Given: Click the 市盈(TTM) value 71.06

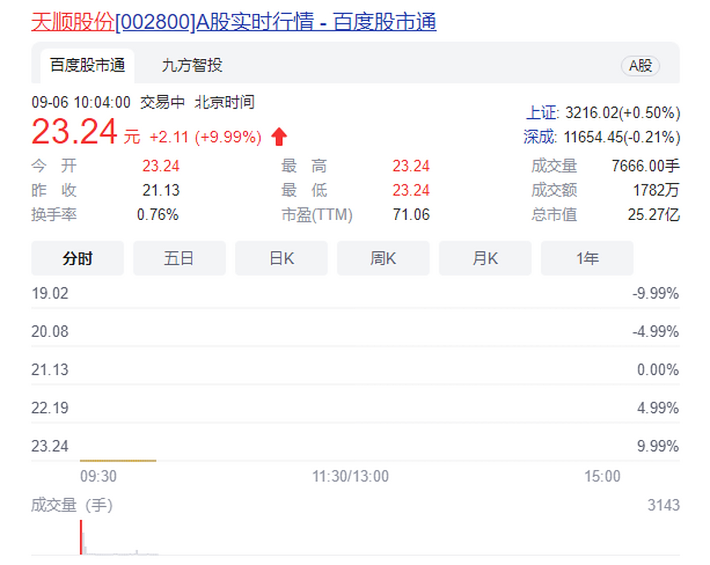Looking at the screenshot, I should (411, 215).
